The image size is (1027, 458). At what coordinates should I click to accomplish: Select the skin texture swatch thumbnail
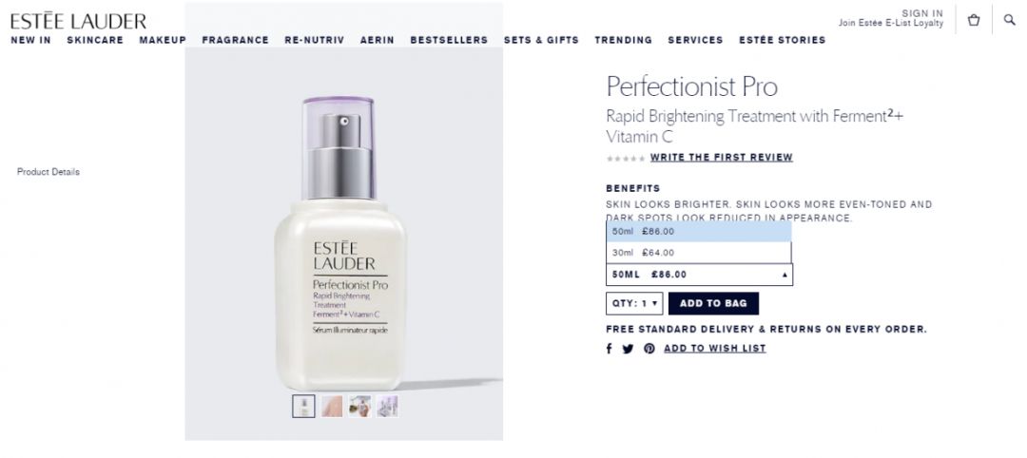(332, 407)
